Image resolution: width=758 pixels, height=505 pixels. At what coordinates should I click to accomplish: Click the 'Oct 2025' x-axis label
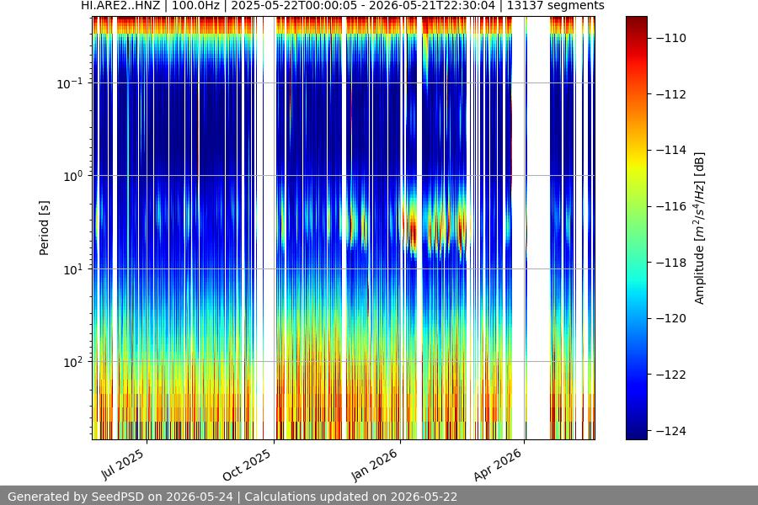pyautogui.click(x=247, y=465)
